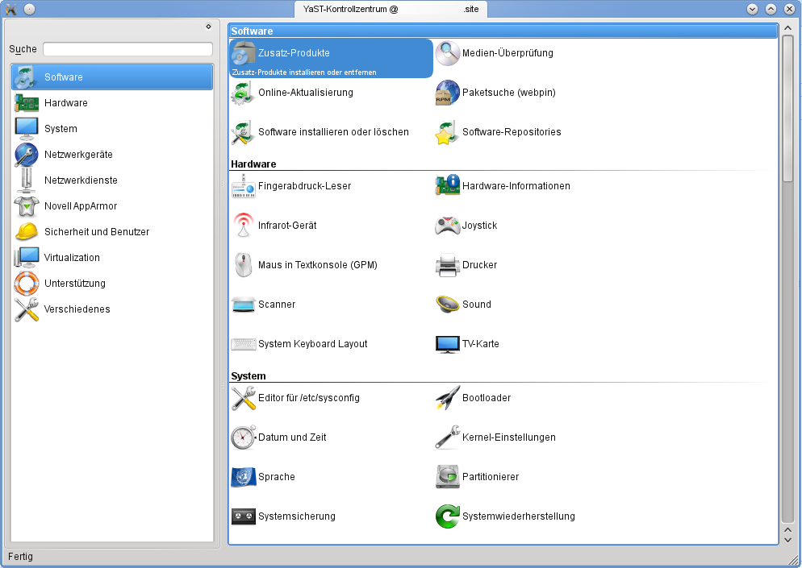This screenshot has height=568, width=802.
Task: Open Software installieren oder löschen
Action: tap(320, 132)
